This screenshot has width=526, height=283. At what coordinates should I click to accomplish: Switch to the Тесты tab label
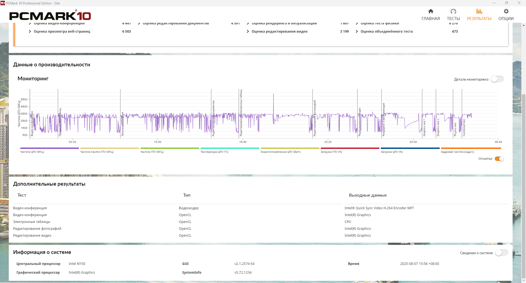pos(453,19)
